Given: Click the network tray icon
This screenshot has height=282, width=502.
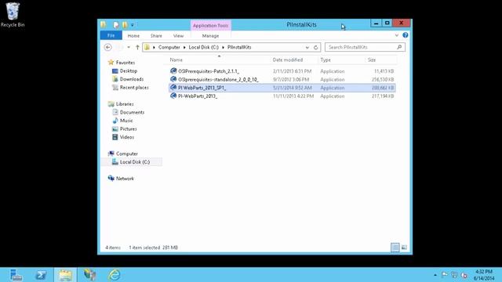Looking at the screenshot, I should click(x=454, y=275).
